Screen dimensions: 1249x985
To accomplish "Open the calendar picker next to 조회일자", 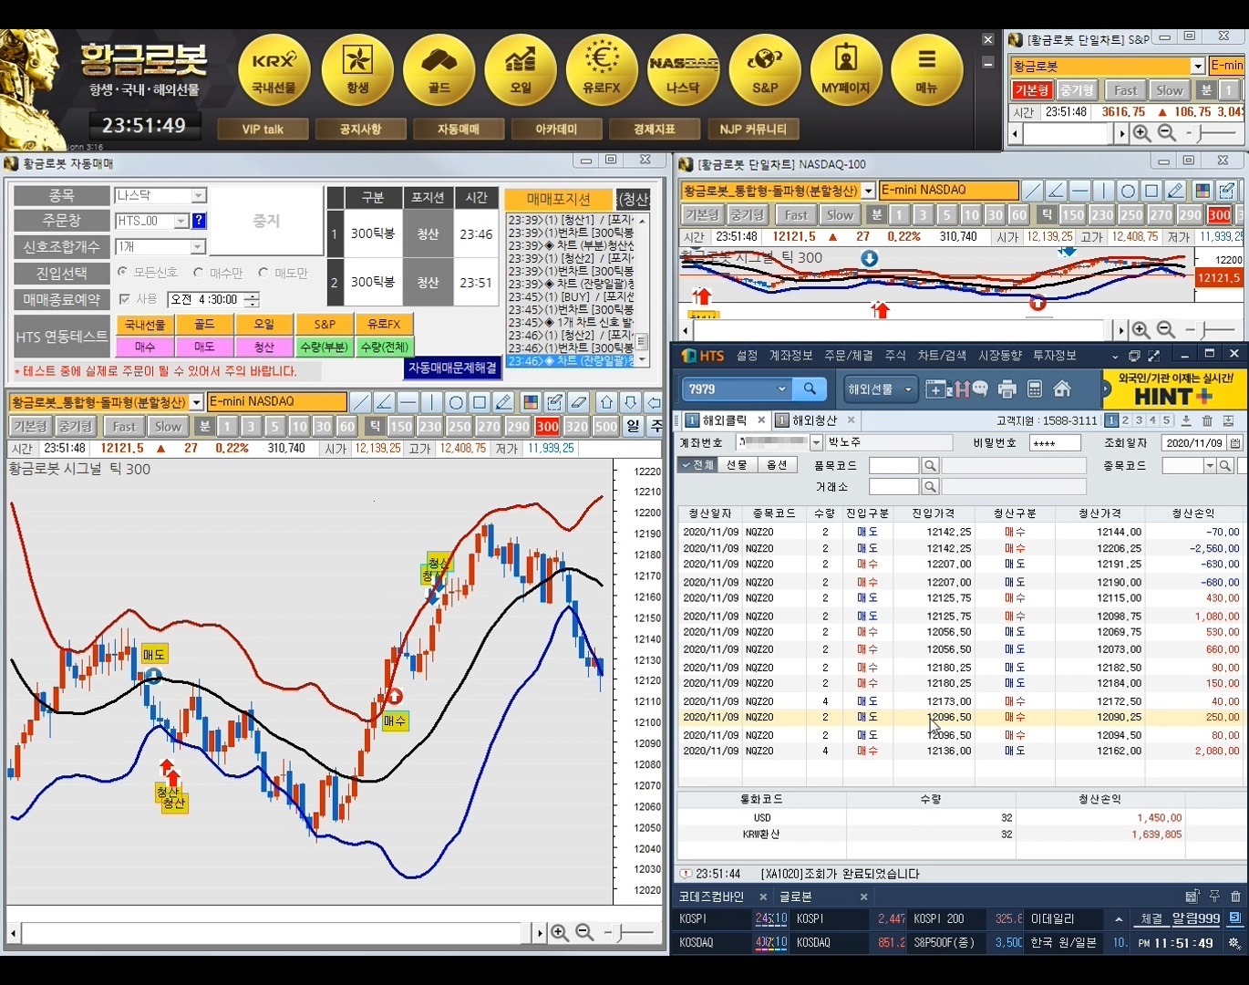I will 1235,443.
